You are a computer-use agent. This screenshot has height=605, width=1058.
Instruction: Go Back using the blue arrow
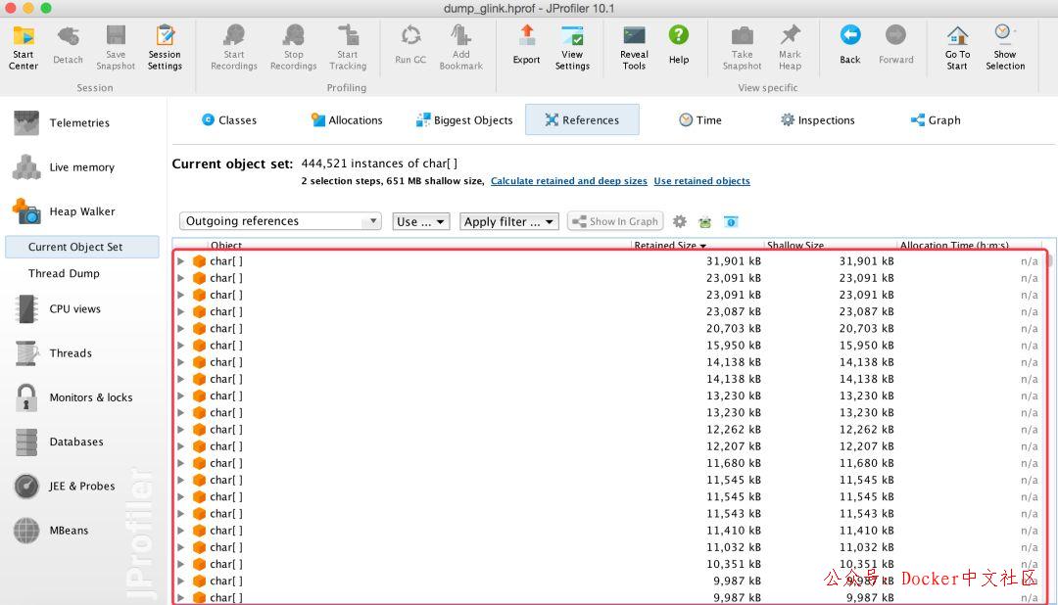(849, 46)
